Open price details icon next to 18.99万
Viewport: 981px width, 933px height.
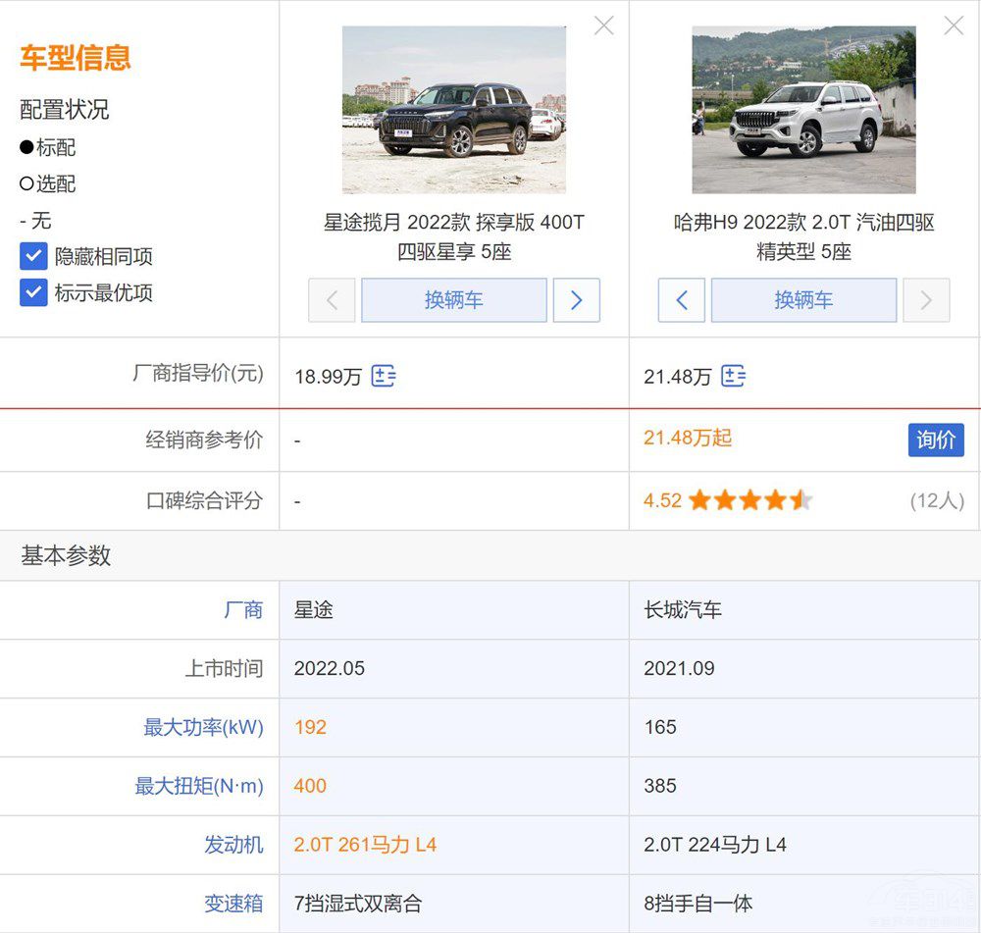click(384, 376)
